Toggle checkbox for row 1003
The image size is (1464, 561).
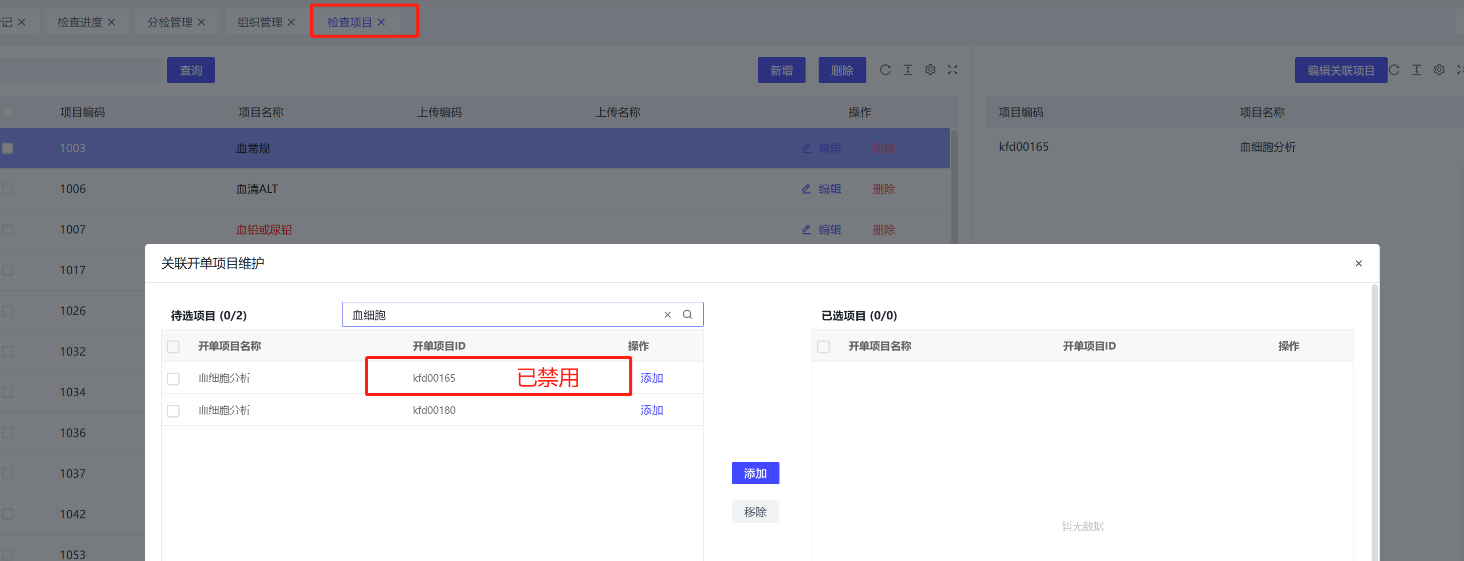8,148
